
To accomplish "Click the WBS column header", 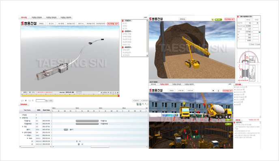I will coord(39,110).
